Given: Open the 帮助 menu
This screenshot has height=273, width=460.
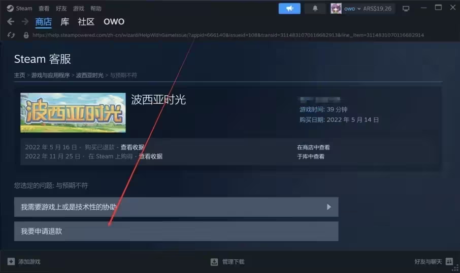Looking at the screenshot, I should coord(95,9).
